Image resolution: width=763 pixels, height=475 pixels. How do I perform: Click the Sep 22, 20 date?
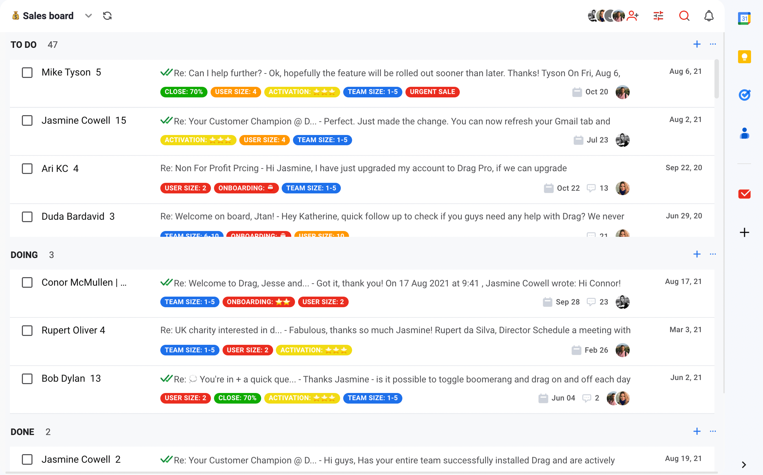coord(683,168)
